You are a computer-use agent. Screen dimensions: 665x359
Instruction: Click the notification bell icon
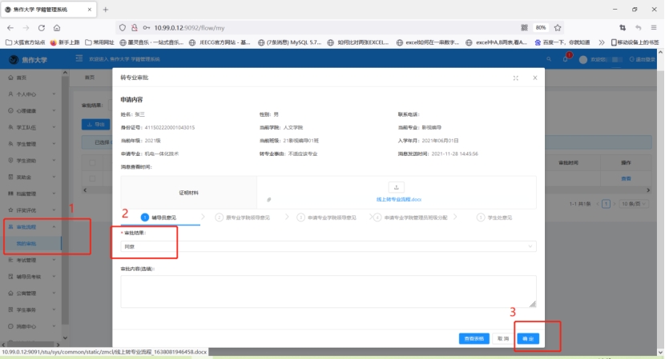click(x=565, y=59)
